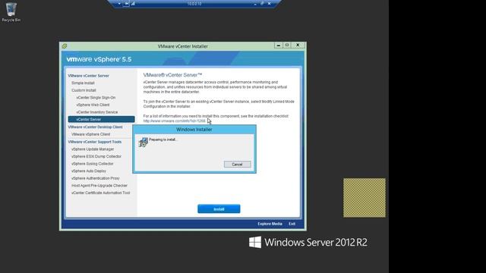Viewport: 486px width, 273px height.
Task: Select highlighted vCenter Server item
Action: click(101, 119)
